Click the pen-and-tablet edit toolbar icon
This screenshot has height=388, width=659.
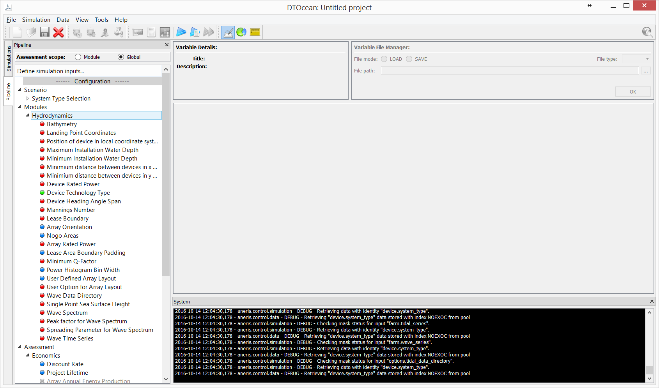click(x=228, y=32)
